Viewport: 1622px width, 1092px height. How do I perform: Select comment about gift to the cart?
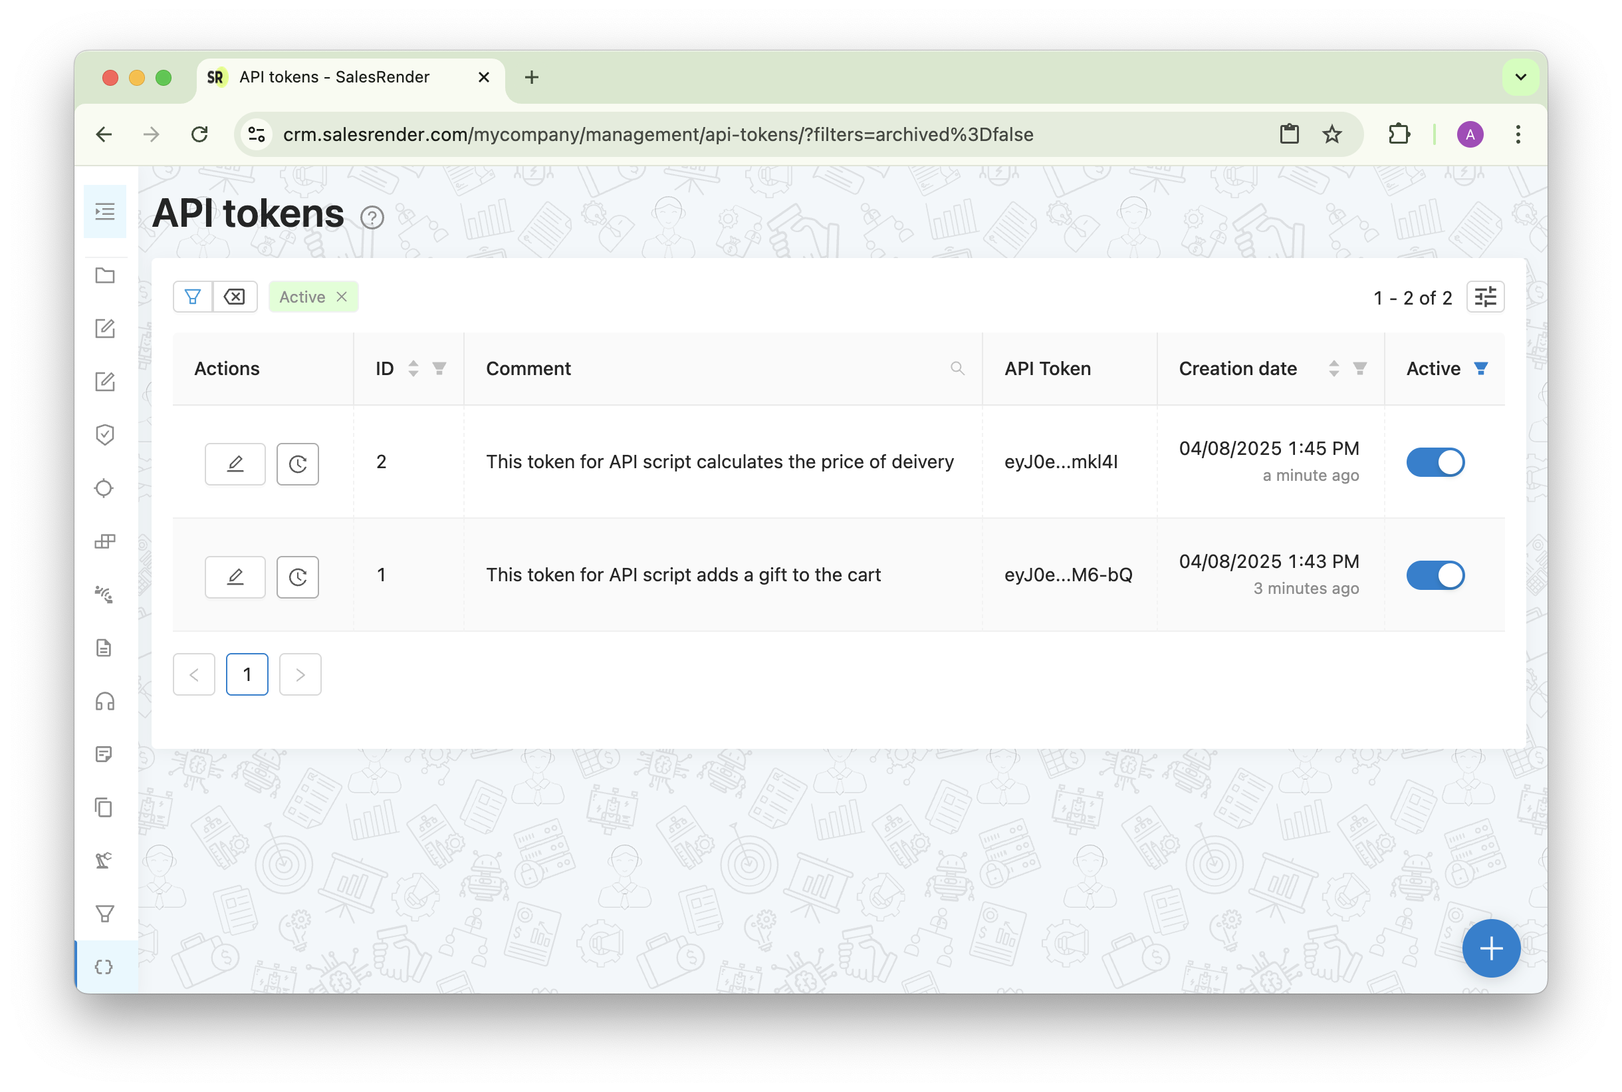(x=683, y=575)
